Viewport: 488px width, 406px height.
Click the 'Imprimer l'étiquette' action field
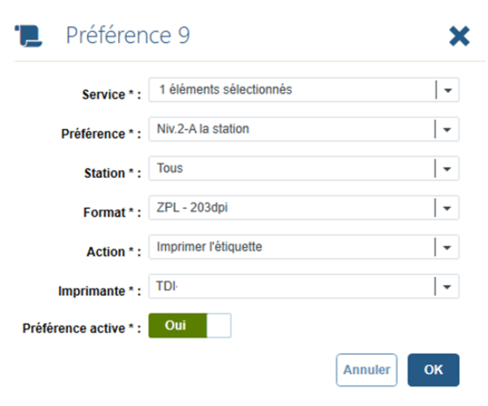pos(303,247)
